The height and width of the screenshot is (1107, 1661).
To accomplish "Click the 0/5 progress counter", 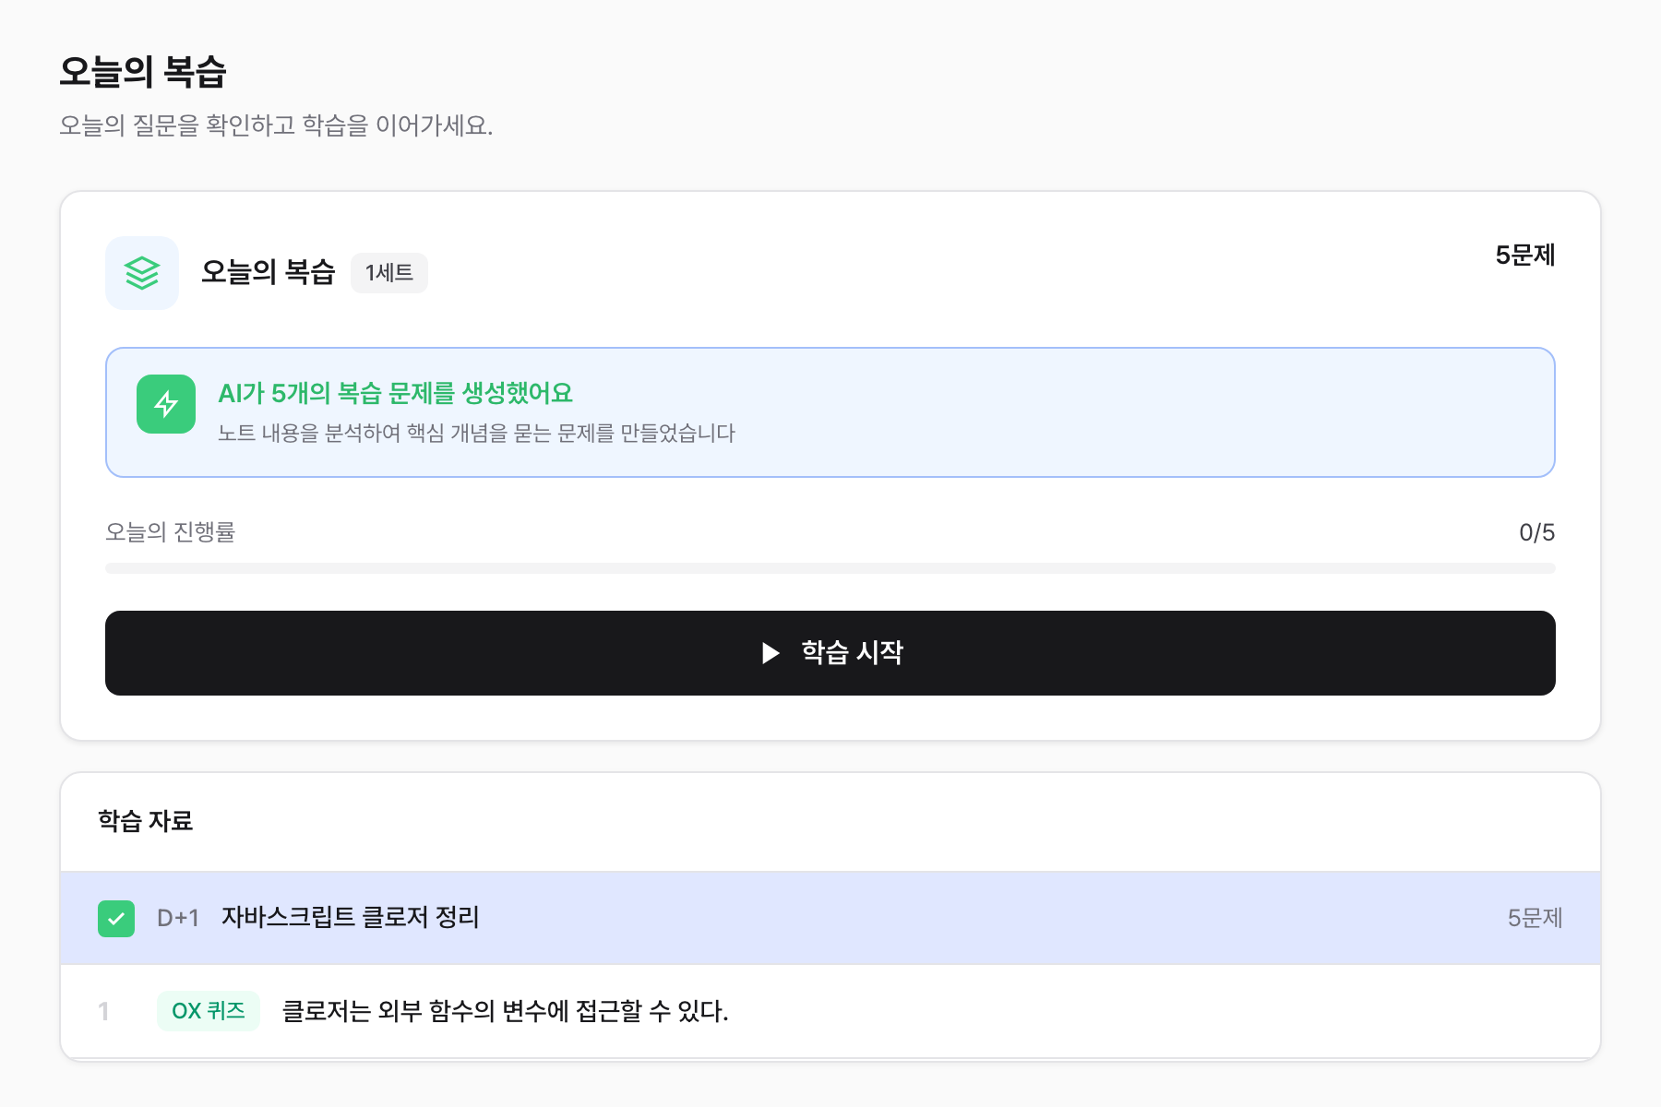I will pyautogui.click(x=1536, y=532).
